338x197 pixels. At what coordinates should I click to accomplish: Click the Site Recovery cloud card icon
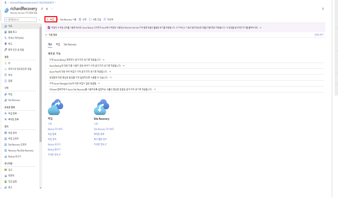(x=101, y=107)
